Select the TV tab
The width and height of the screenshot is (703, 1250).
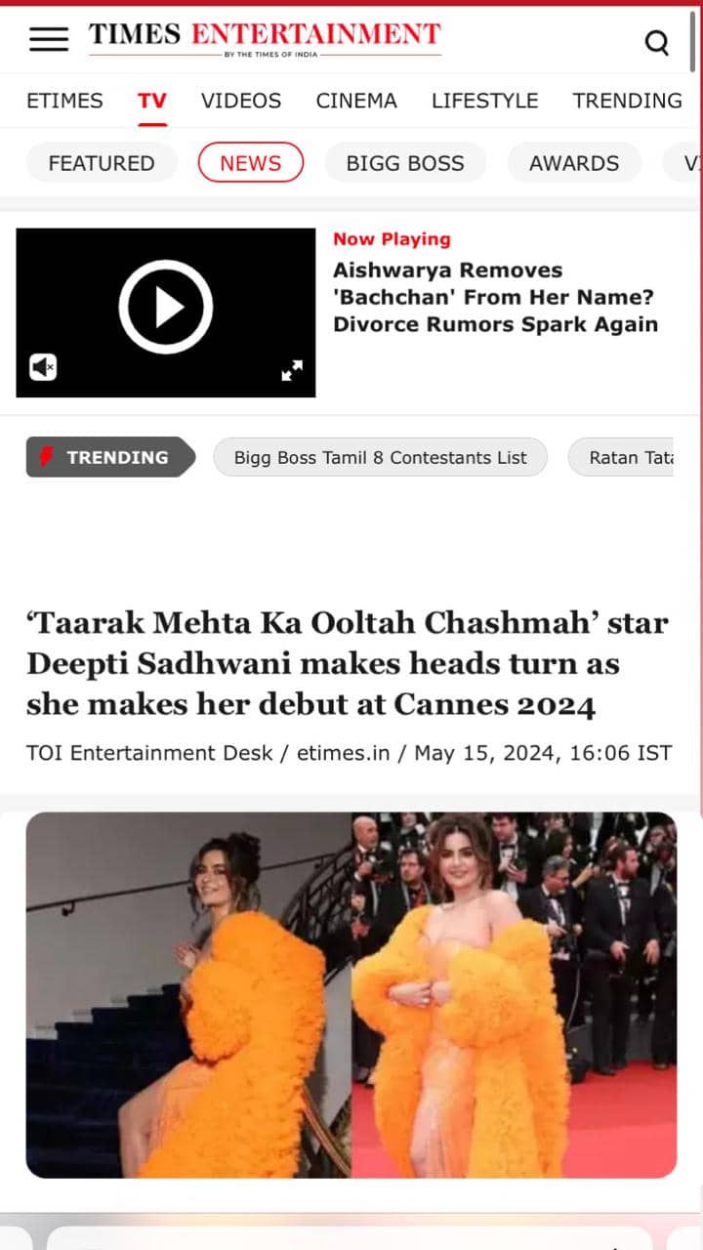point(151,101)
